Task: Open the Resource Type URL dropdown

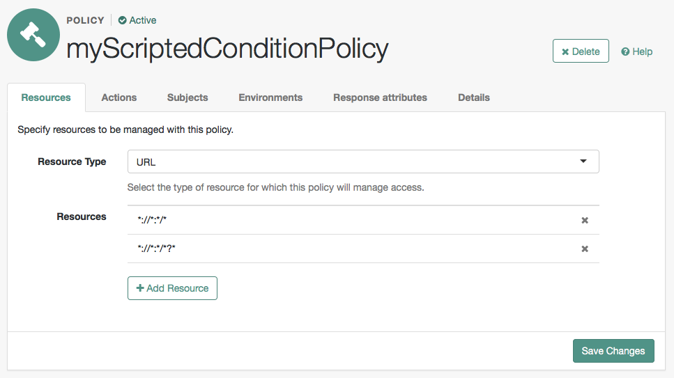Action: (363, 162)
